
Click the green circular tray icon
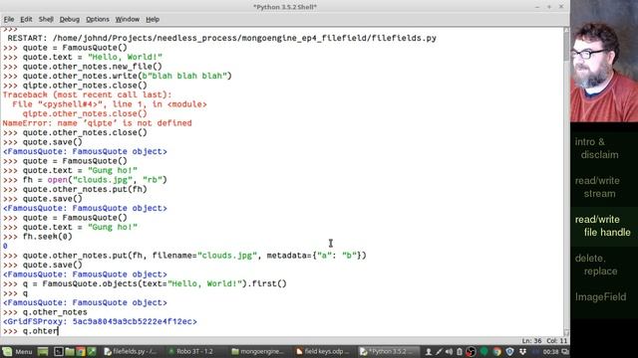[x=484, y=351]
